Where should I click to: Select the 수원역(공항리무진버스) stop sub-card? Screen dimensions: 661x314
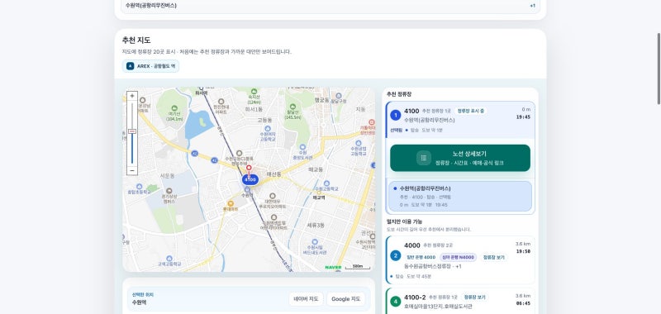tap(460, 196)
